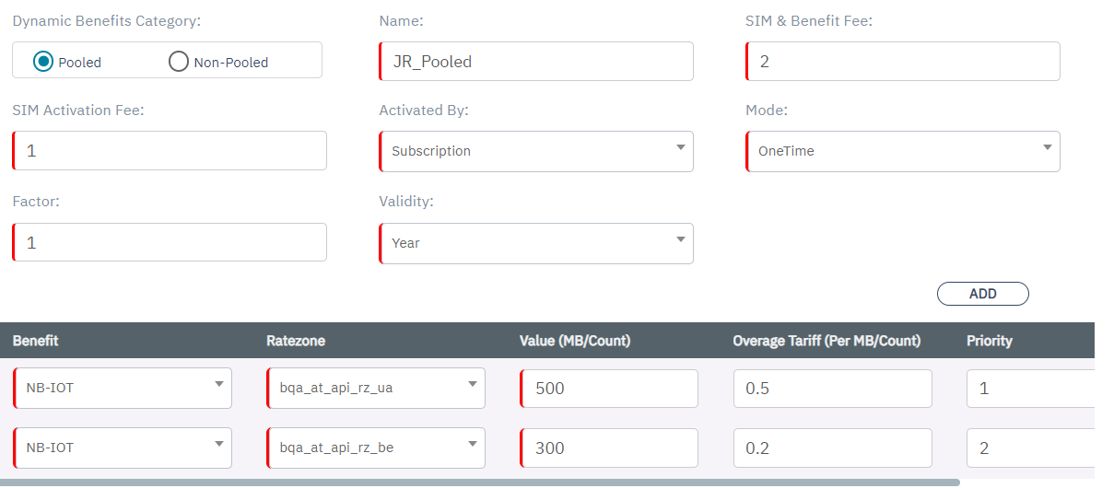
Task: Click the horizontal scrollbar below the table
Action: pyautogui.click(x=479, y=482)
